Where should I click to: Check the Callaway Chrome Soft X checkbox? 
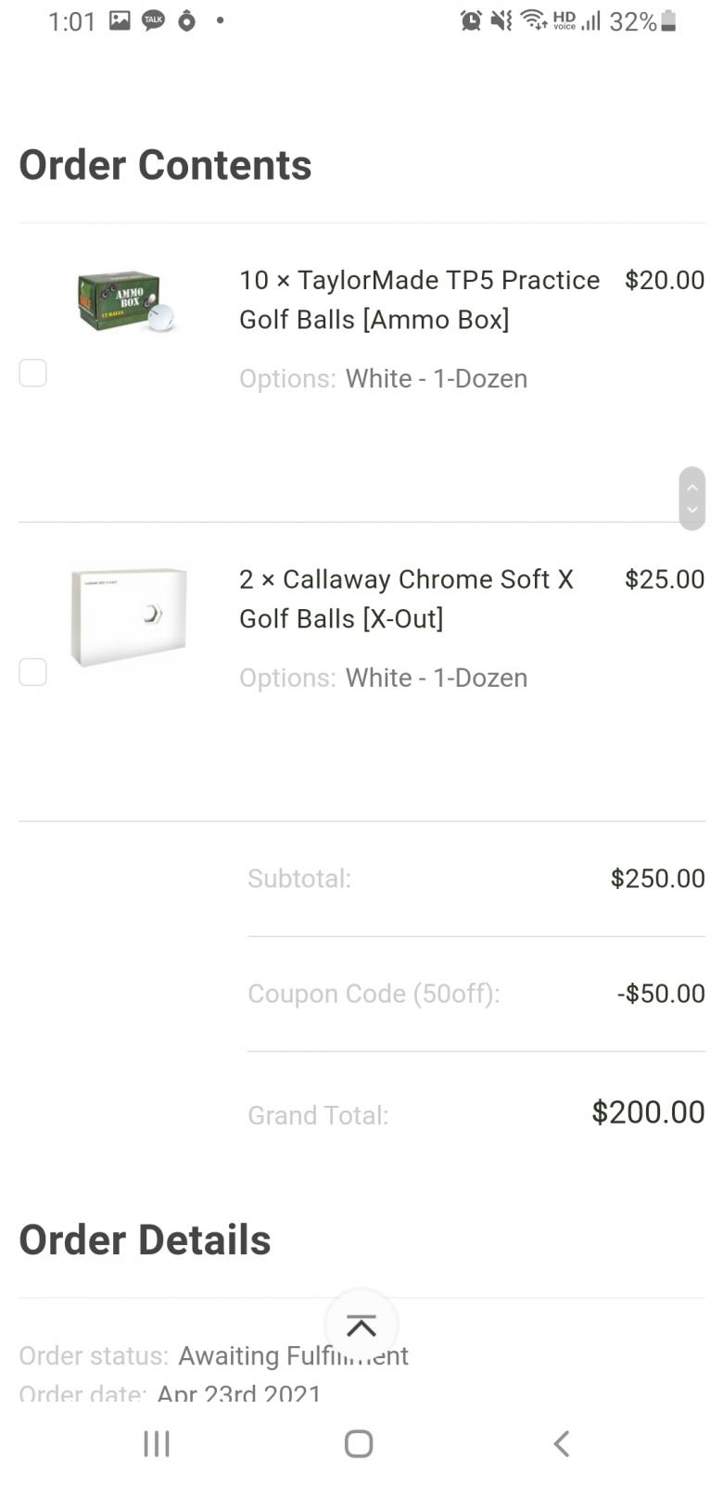click(x=33, y=672)
